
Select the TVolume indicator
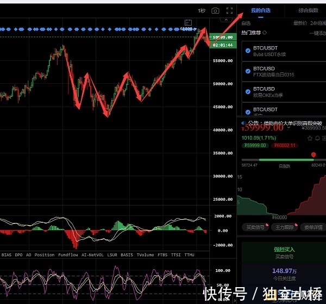145,255
